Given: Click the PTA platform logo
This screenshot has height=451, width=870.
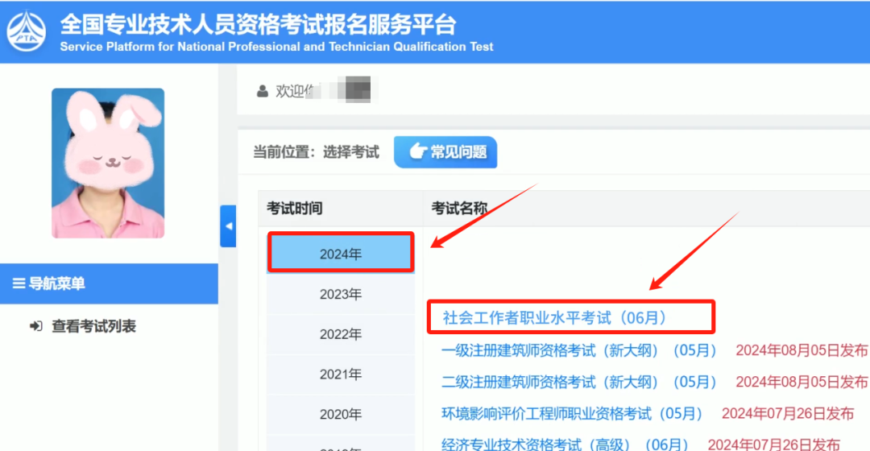Looking at the screenshot, I should click(26, 31).
